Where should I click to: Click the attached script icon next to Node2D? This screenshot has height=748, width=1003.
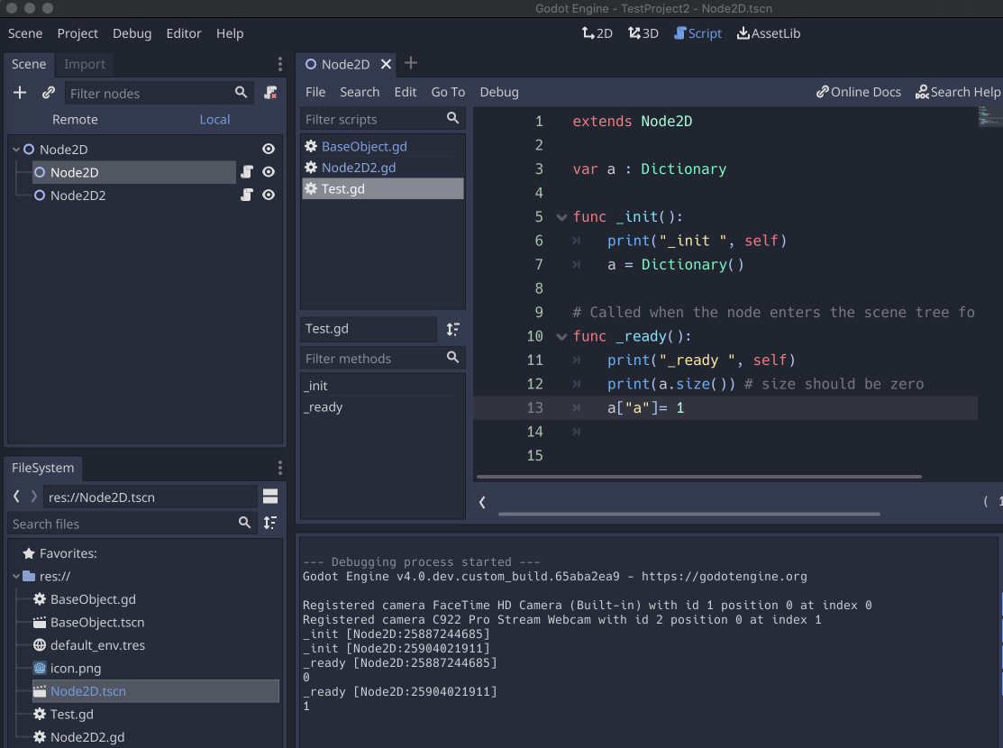[247, 172]
